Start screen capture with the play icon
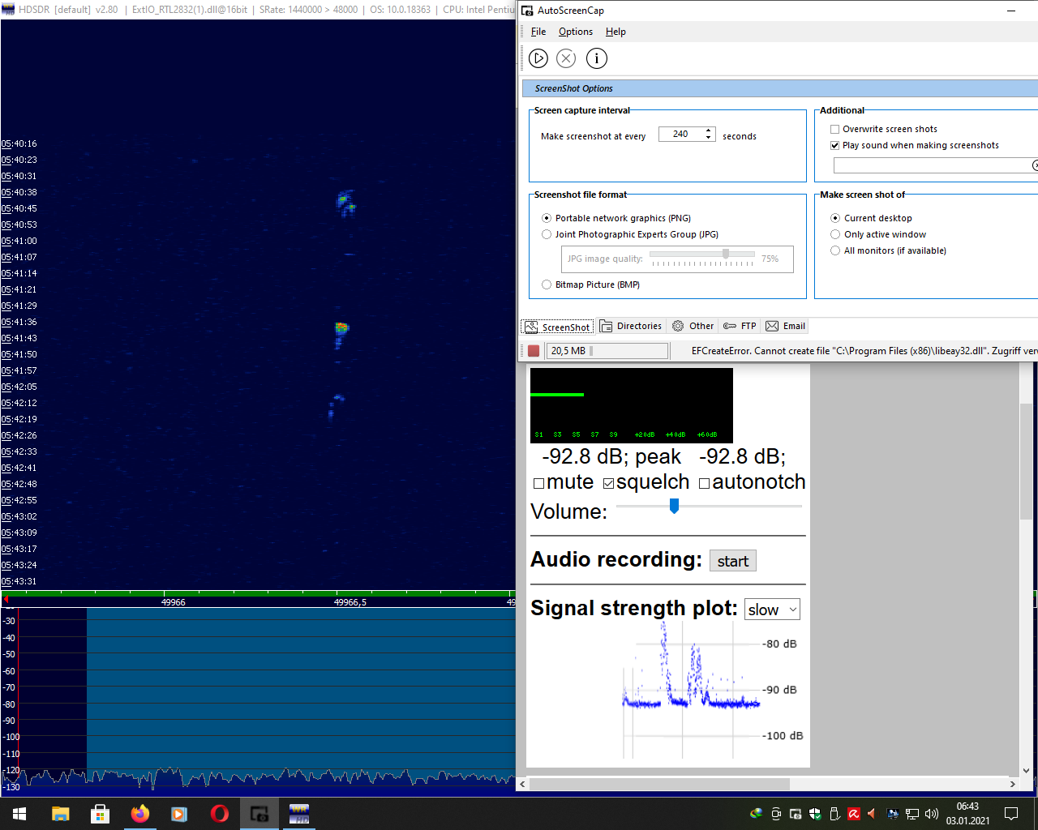 click(538, 58)
